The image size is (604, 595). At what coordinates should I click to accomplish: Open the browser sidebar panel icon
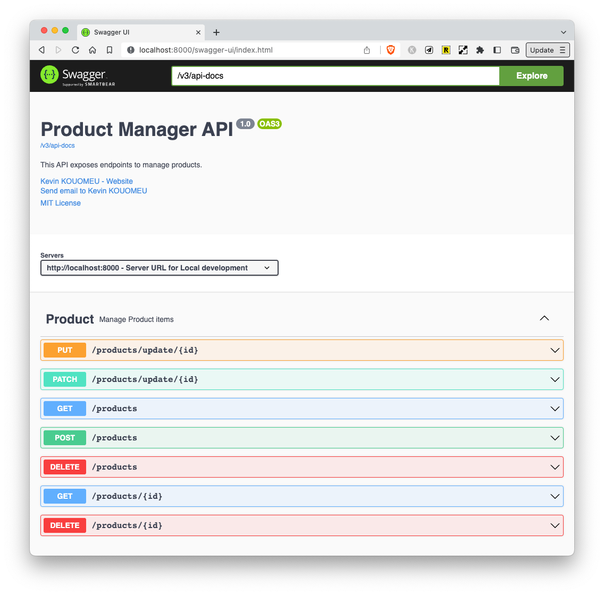click(497, 49)
